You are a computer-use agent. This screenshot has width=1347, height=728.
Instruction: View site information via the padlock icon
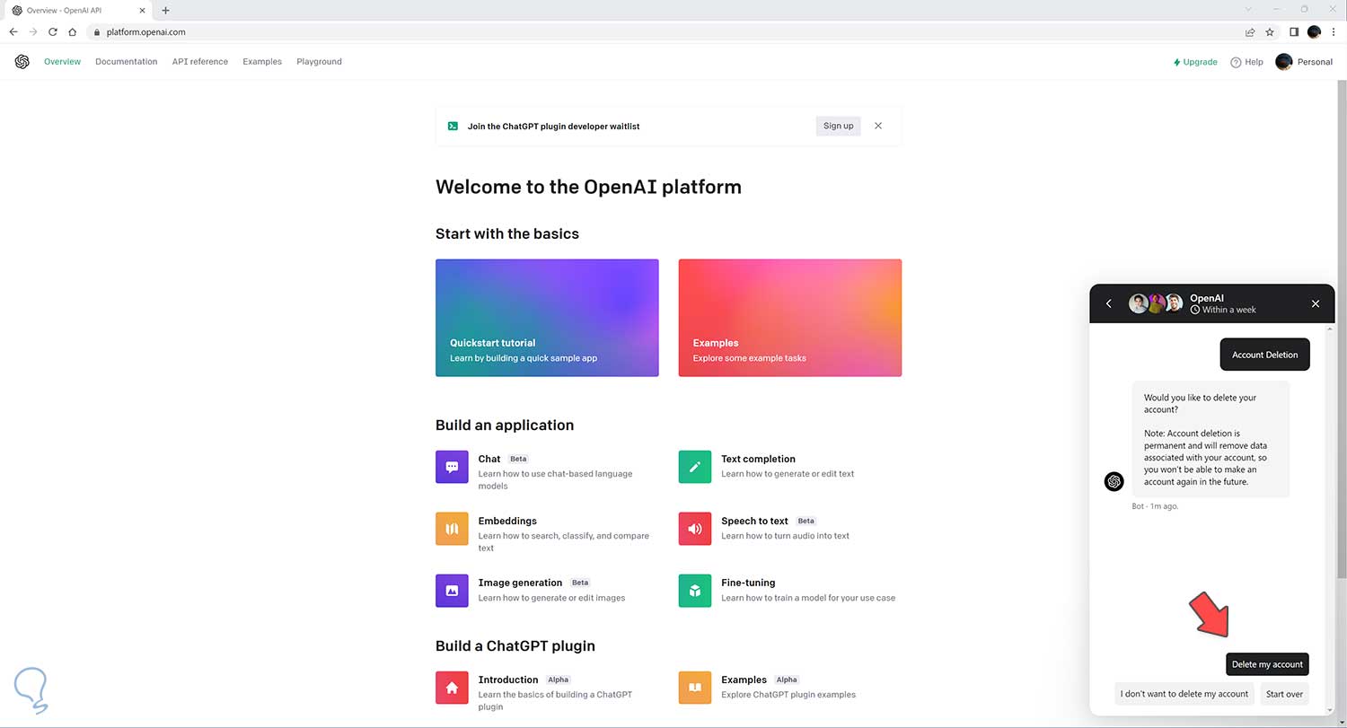click(x=98, y=31)
